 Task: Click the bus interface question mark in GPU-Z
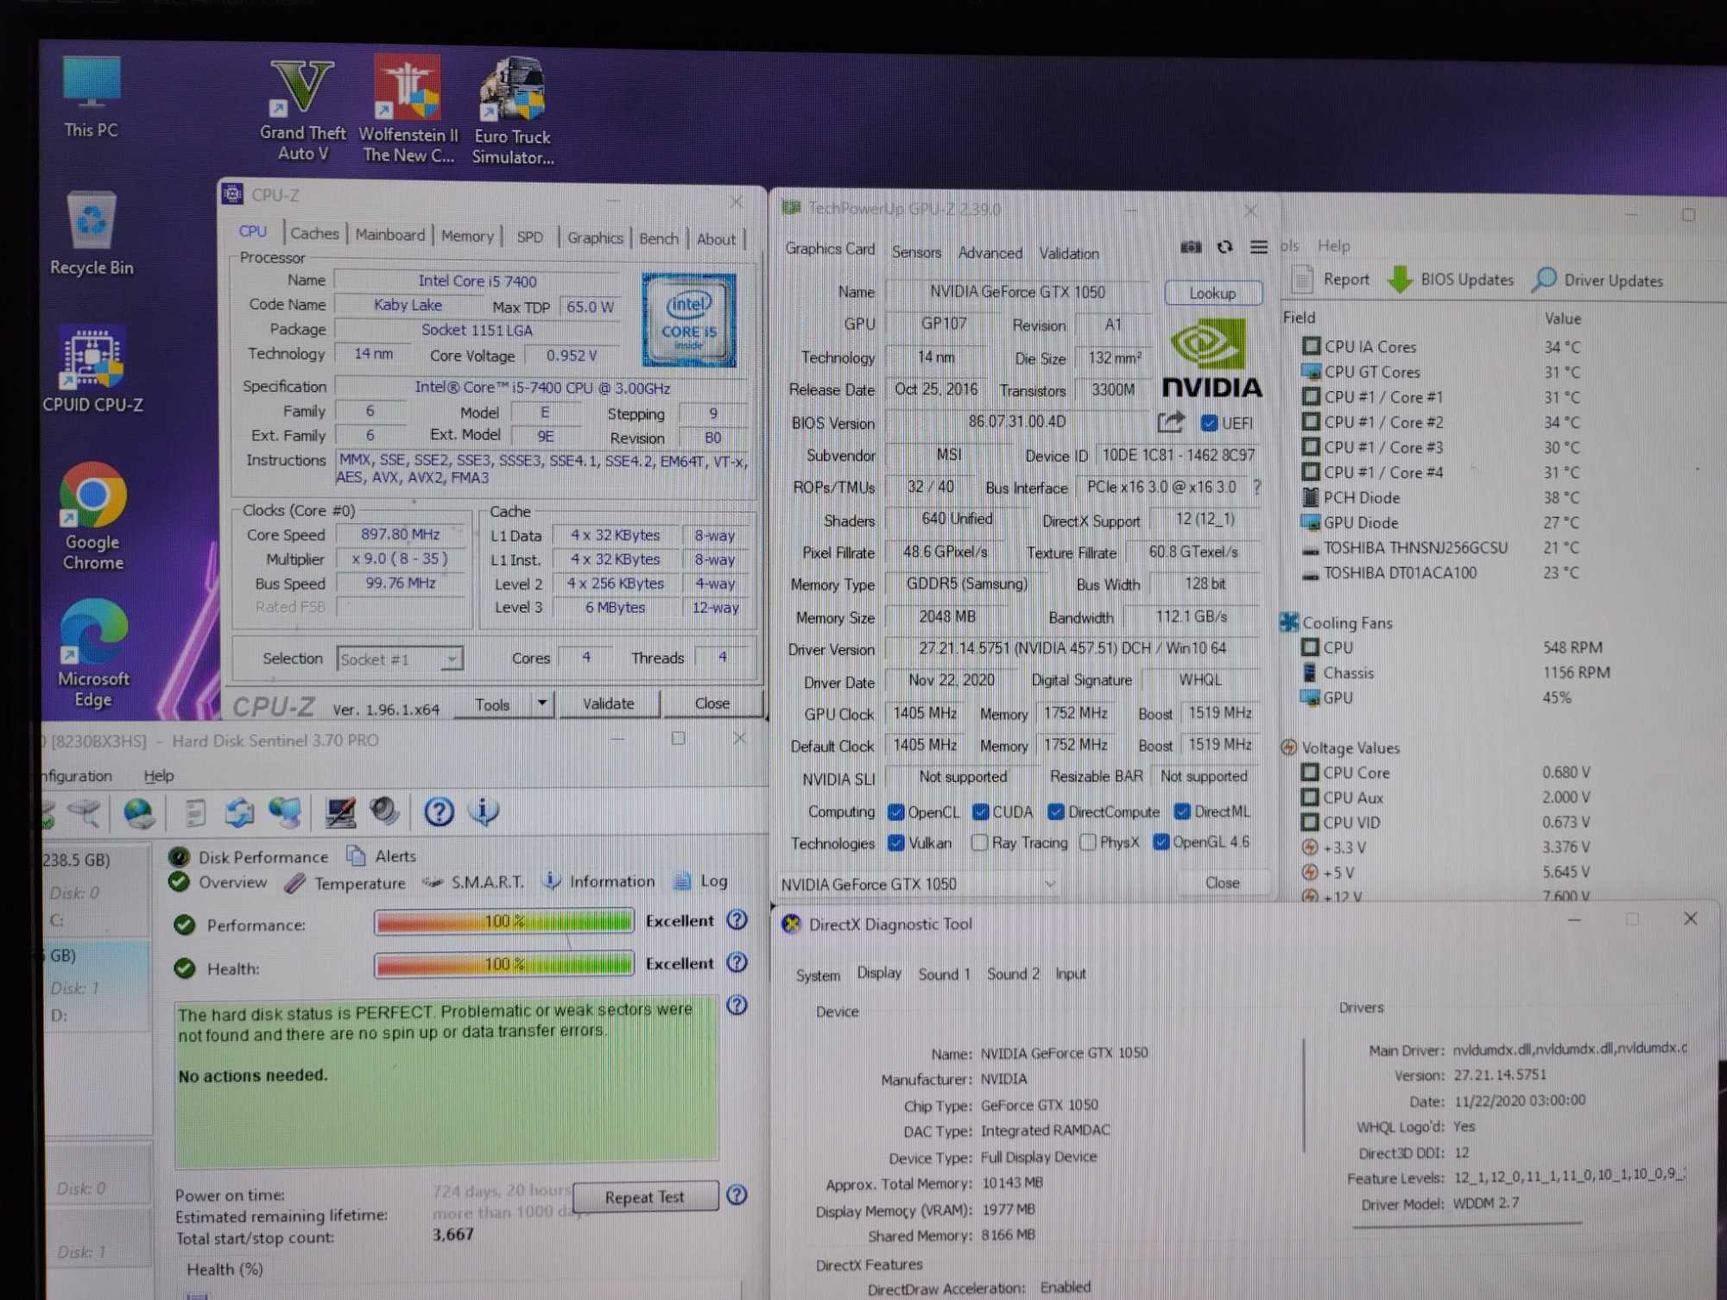tap(1257, 488)
